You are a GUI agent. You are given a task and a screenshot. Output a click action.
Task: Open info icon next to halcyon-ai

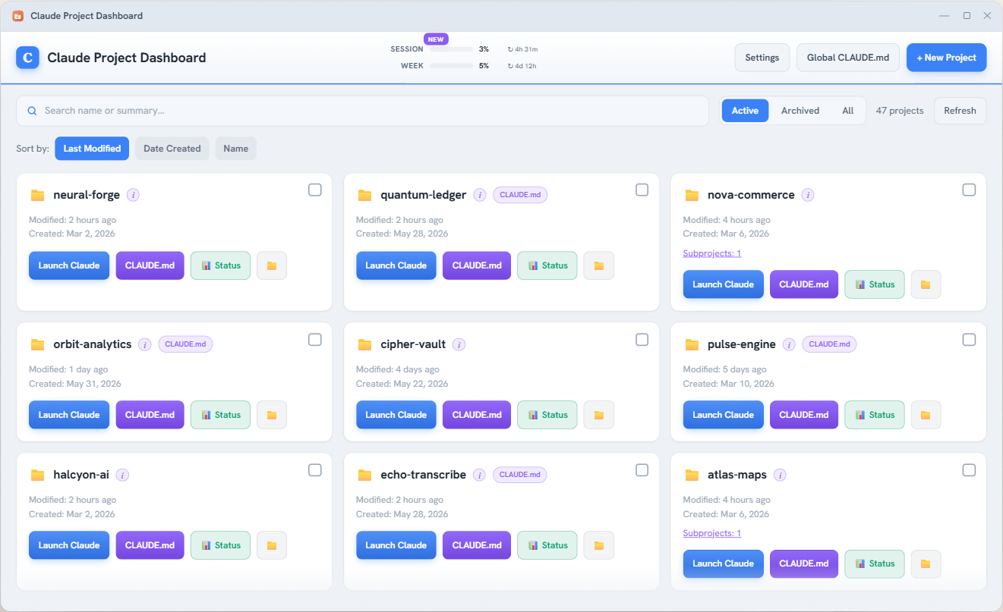[x=122, y=475]
